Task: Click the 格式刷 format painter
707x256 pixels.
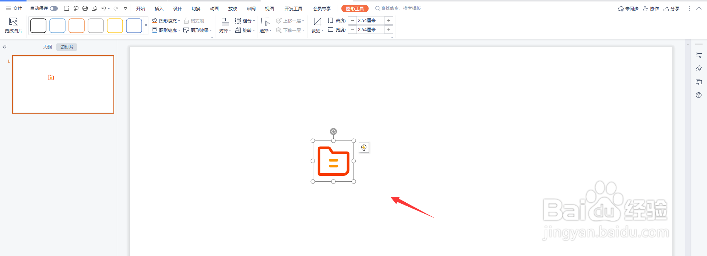Action: tap(194, 21)
